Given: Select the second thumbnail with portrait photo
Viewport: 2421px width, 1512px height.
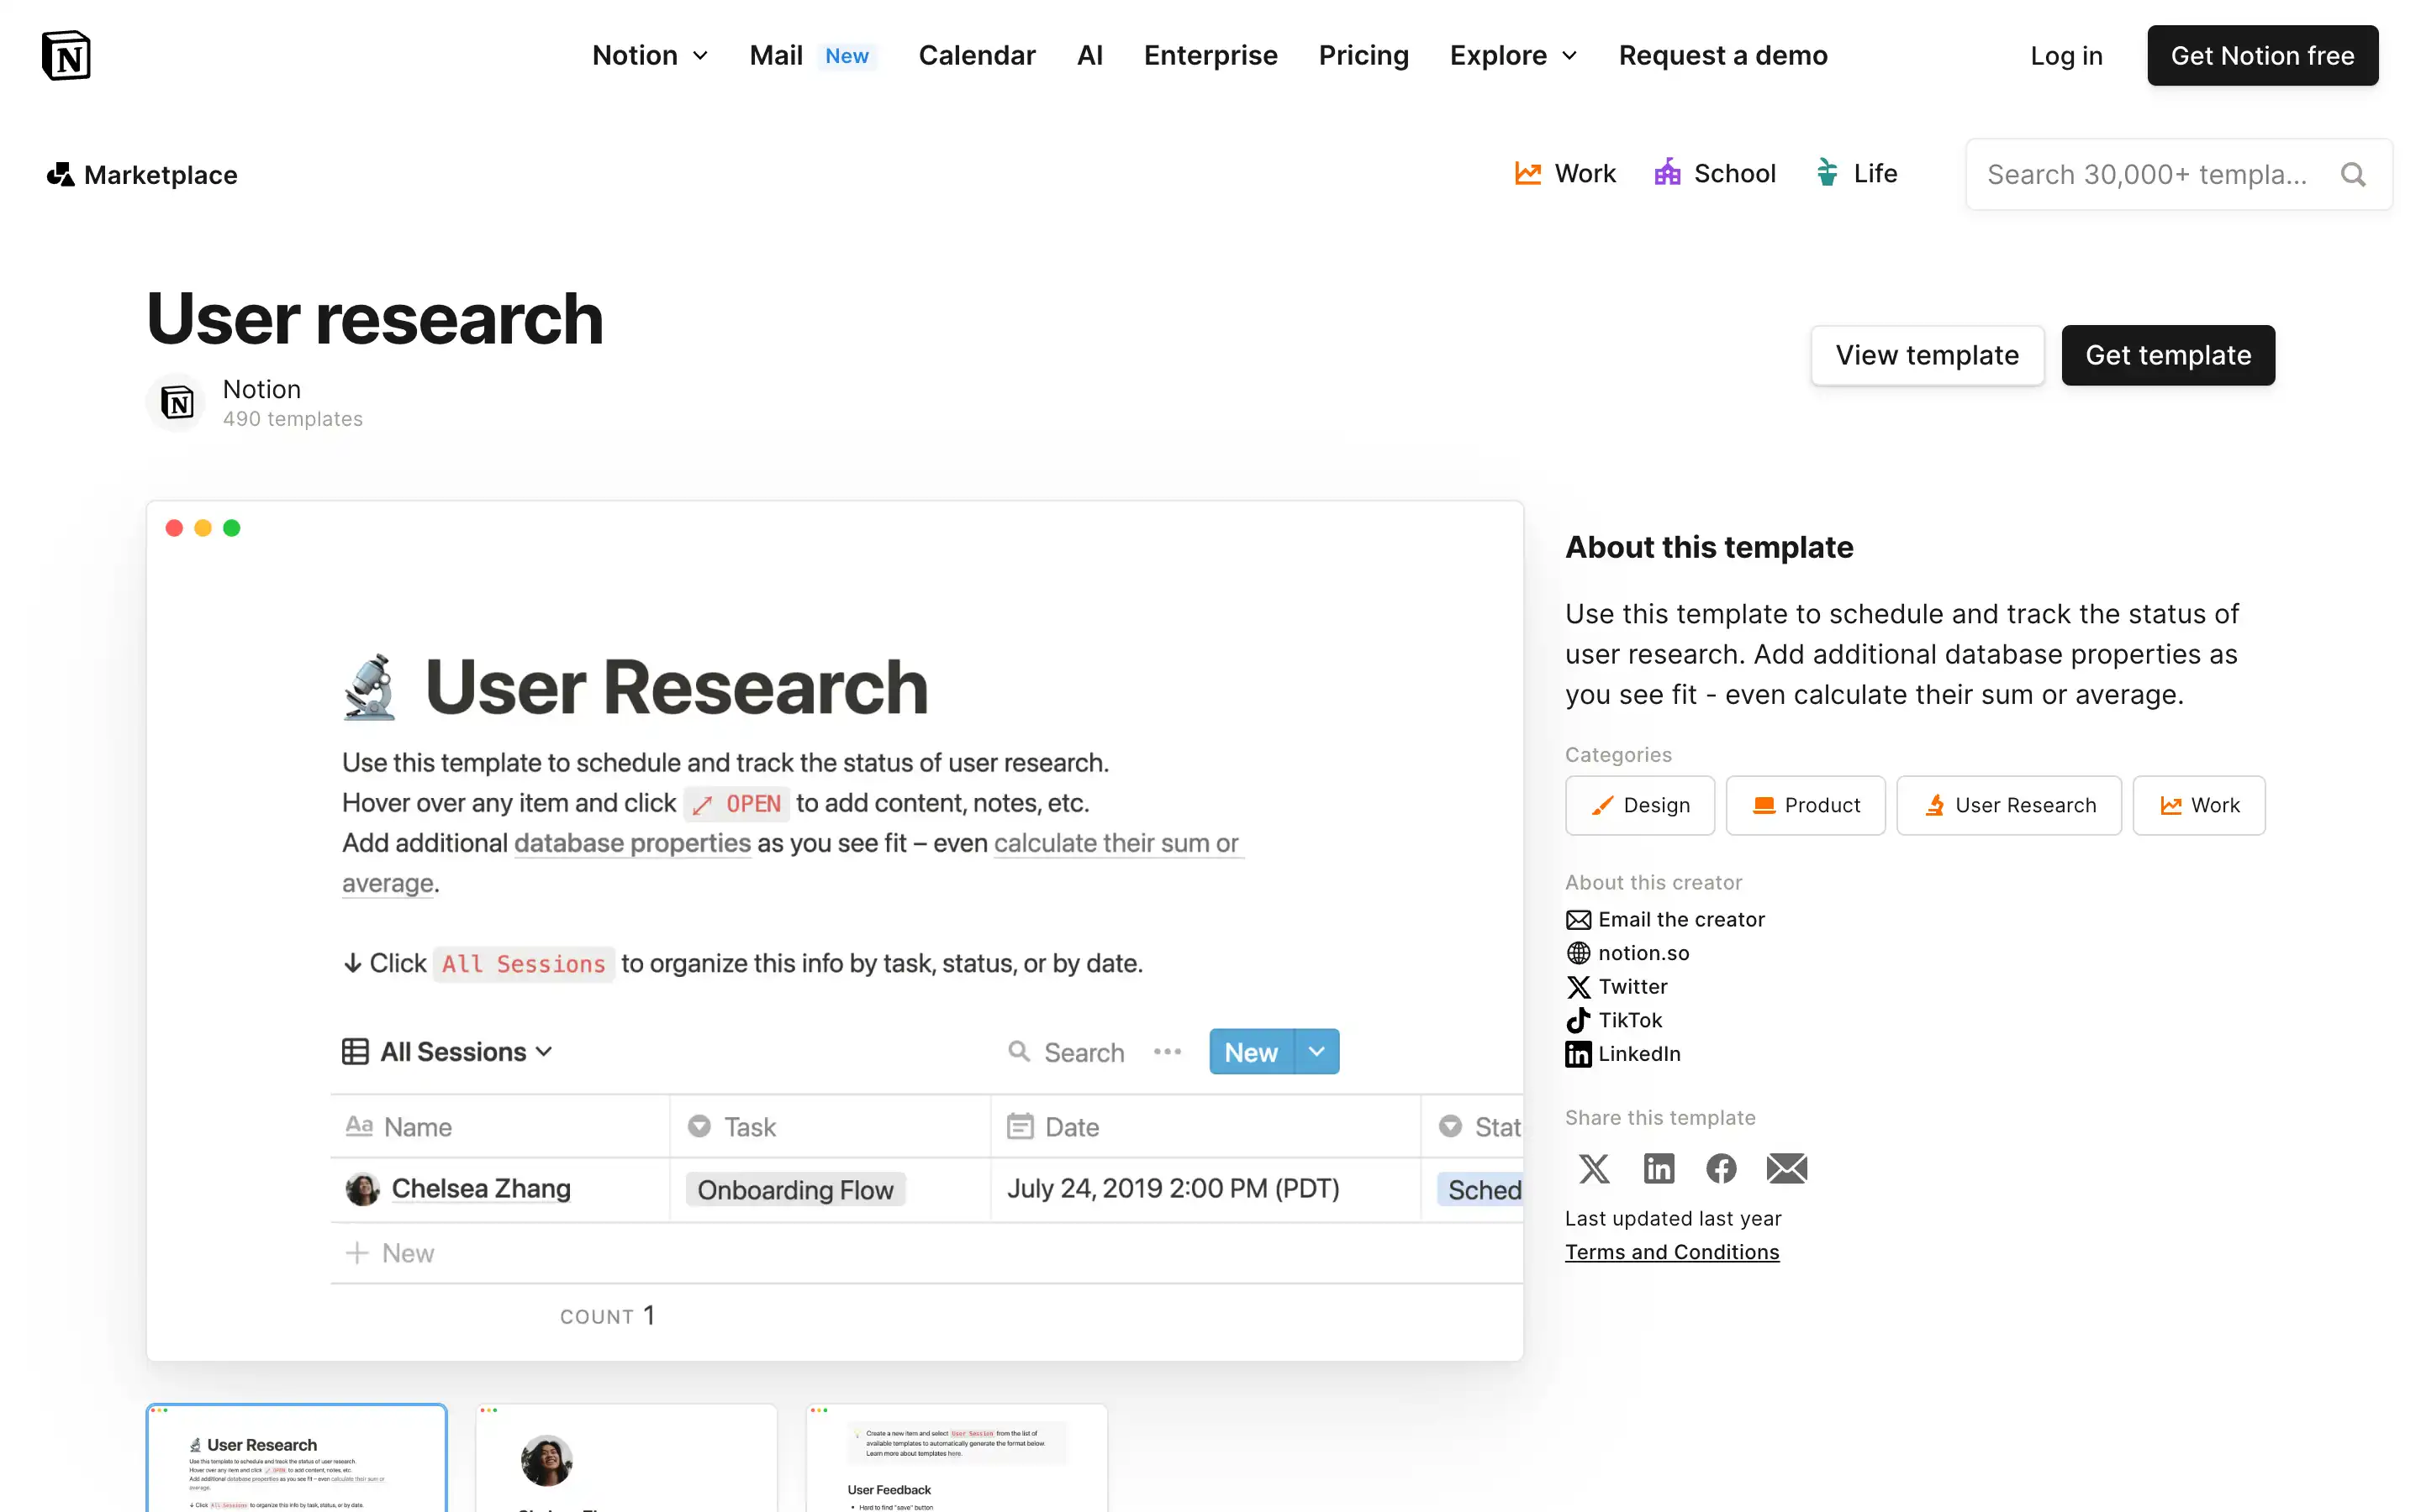Looking at the screenshot, I should click(626, 1458).
